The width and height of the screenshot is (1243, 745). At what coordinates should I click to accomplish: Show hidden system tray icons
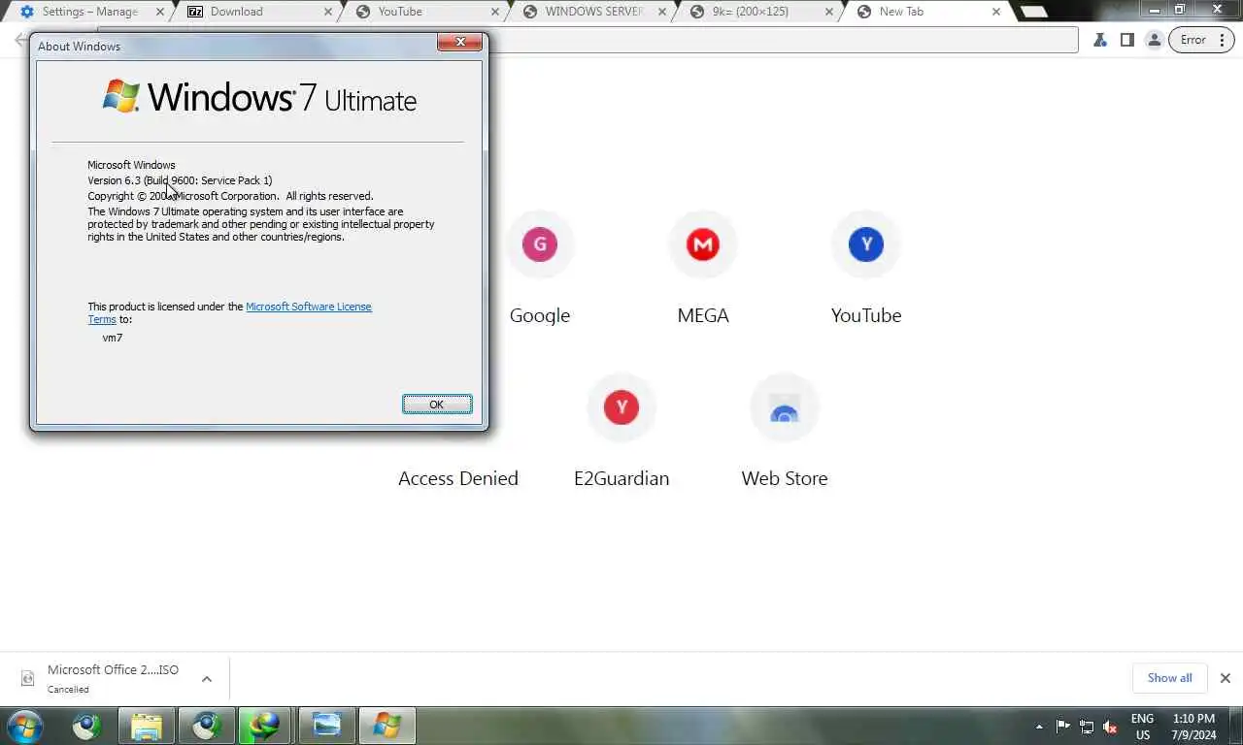click(x=1040, y=727)
